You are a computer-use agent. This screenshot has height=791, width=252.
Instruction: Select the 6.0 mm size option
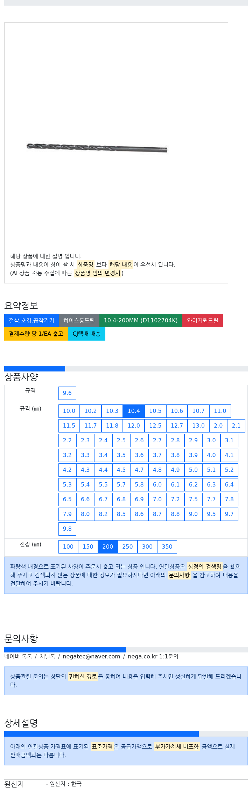pos(157,484)
